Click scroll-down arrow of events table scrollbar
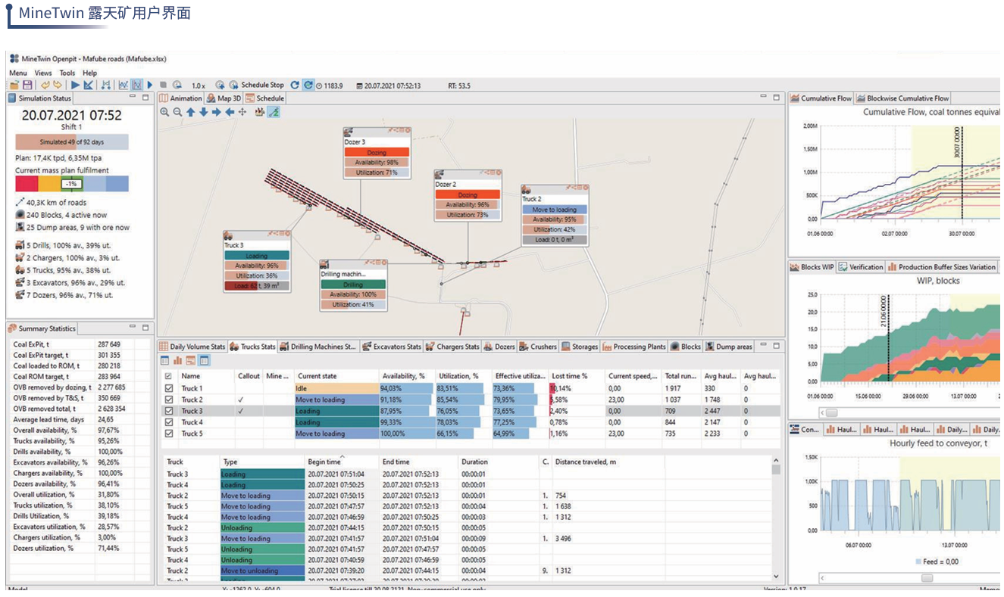This screenshot has width=1004, height=597. (776, 576)
